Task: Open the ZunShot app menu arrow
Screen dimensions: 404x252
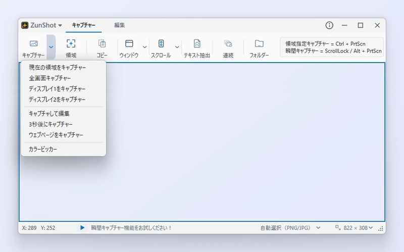Action: coord(60,25)
